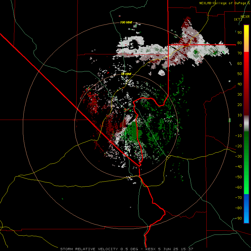The image size is (251, 251).
Task: Click the 5 JUN 25 date in the caption
Action: (x=168, y=249)
